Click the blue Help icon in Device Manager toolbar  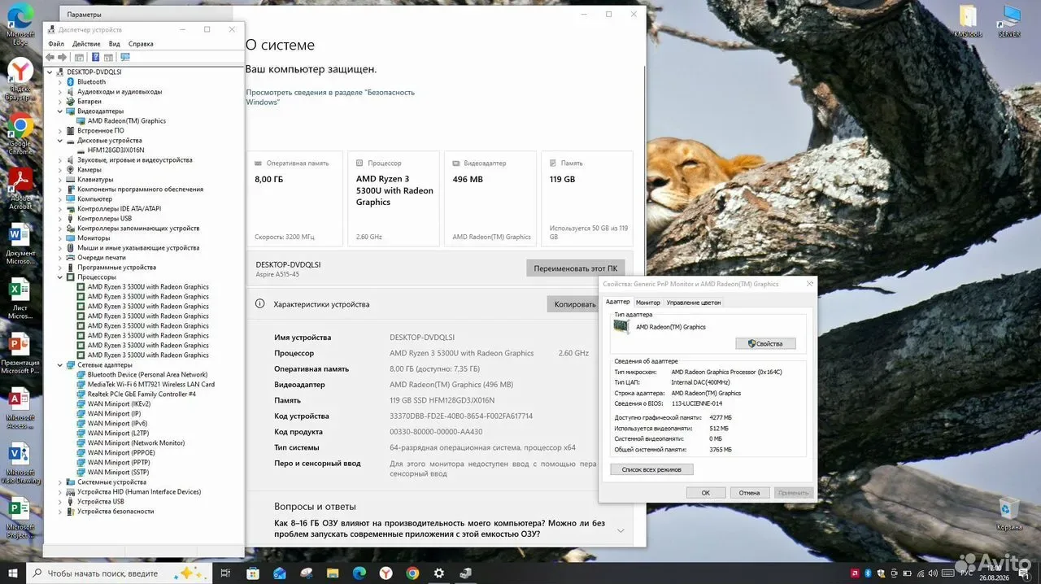(x=95, y=57)
